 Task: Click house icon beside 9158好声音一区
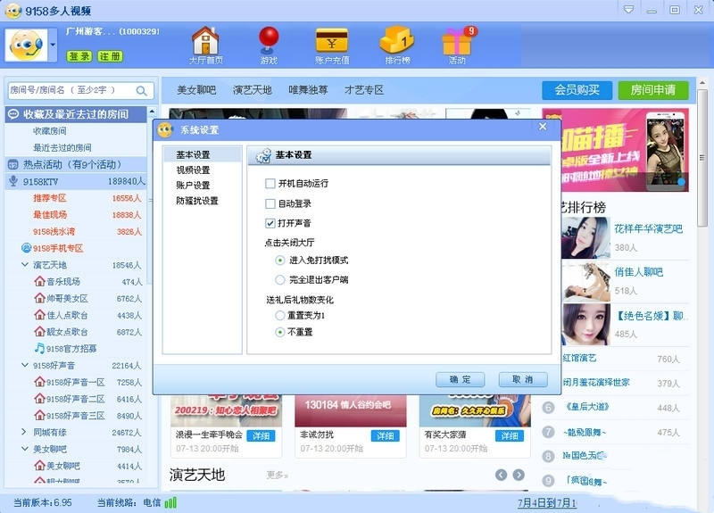pos(39,382)
